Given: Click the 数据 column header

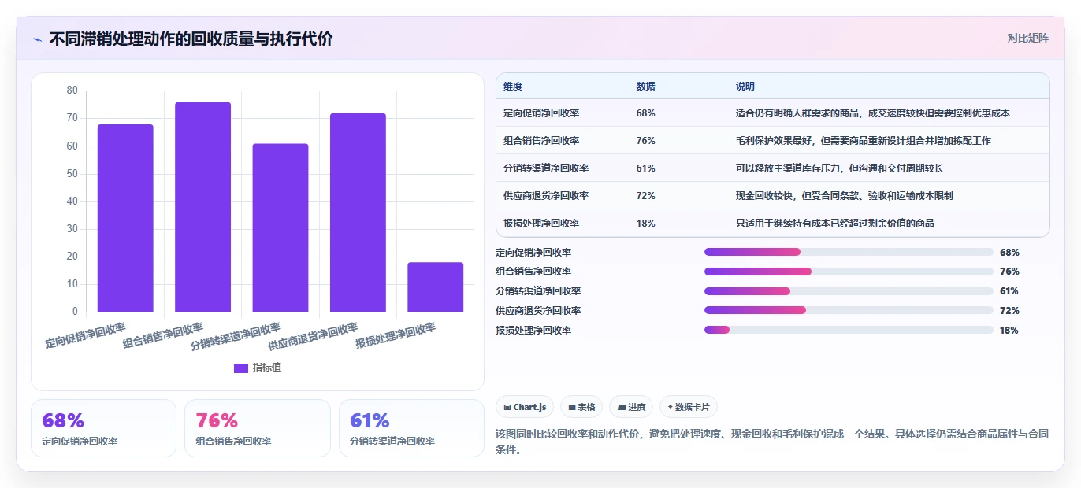Looking at the screenshot, I should point(645,87).
